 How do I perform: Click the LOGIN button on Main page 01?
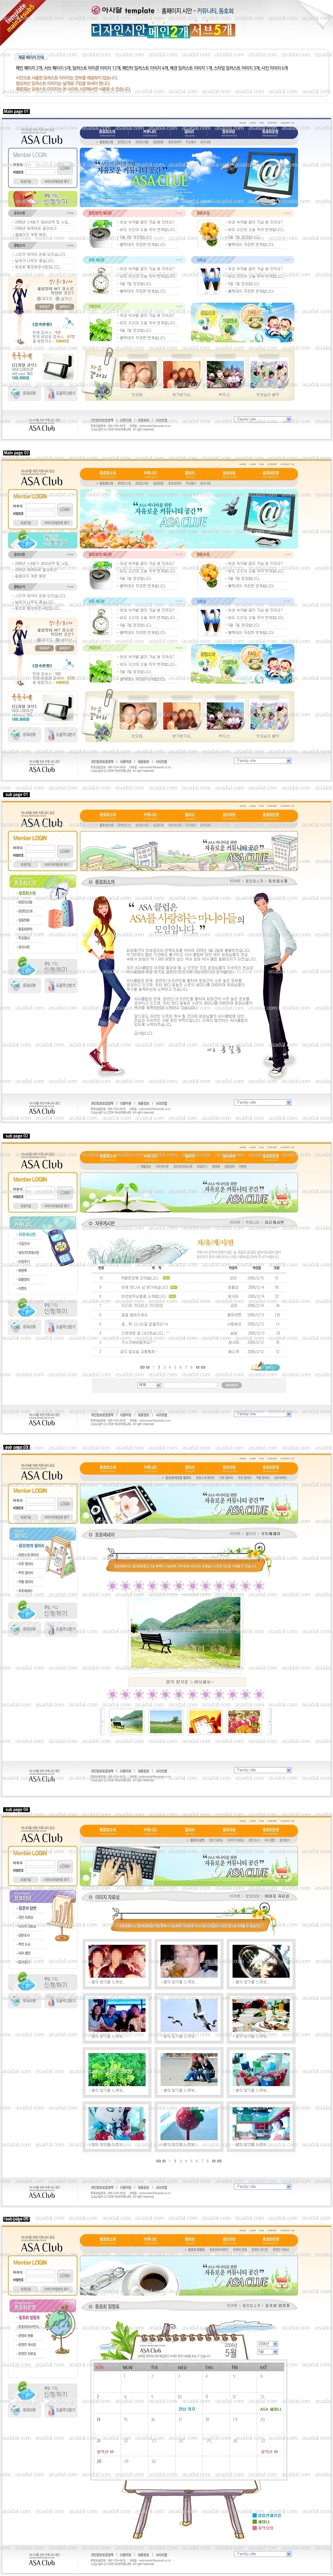(x=64, y=168)
